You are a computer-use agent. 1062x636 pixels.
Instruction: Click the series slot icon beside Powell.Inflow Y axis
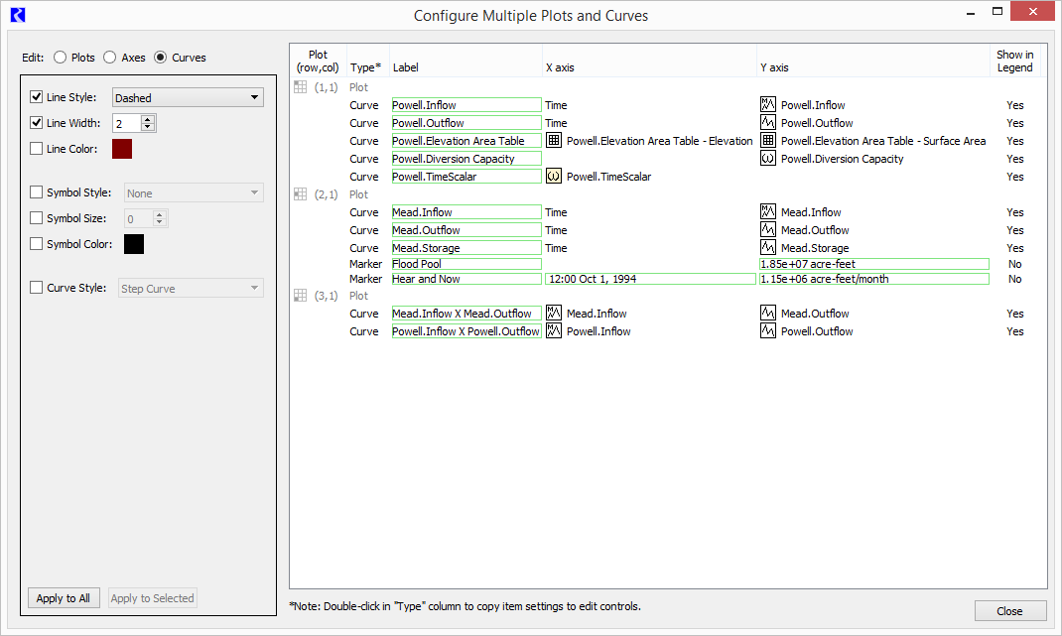click(x=767, y=104)
